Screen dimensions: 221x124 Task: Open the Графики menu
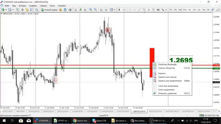point(33,6)
